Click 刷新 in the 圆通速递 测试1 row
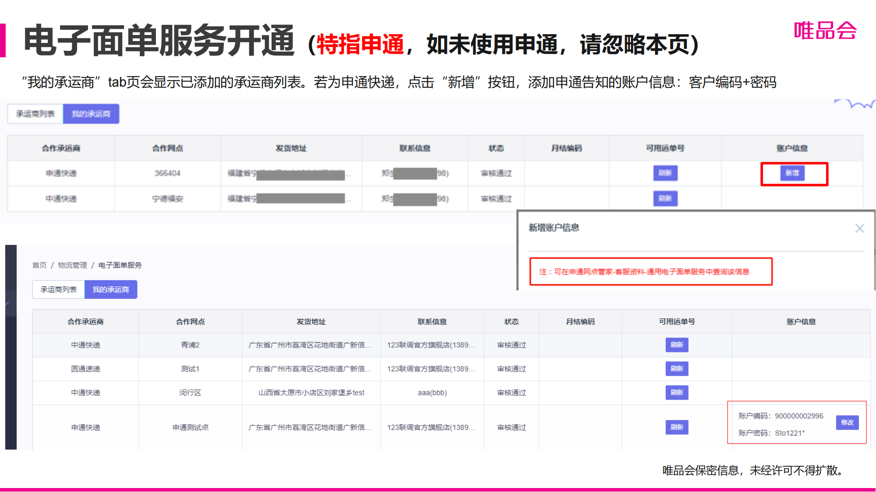The image size is (876, 492). 677,369
